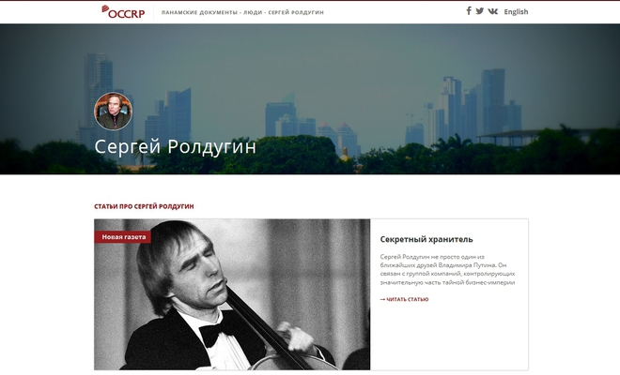This screenshot has height=375, width=620.
Task: Open the OCCRP logo homepage link
Action: pos(123,12)
